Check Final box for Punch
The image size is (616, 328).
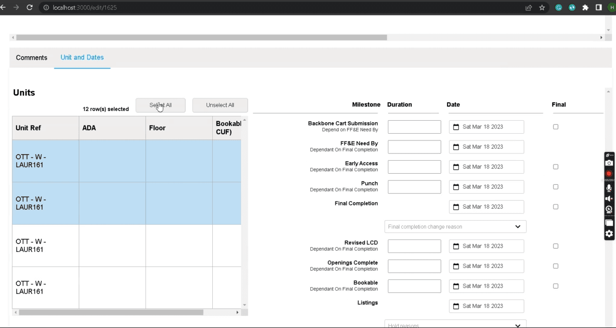(x=556, y=187)
